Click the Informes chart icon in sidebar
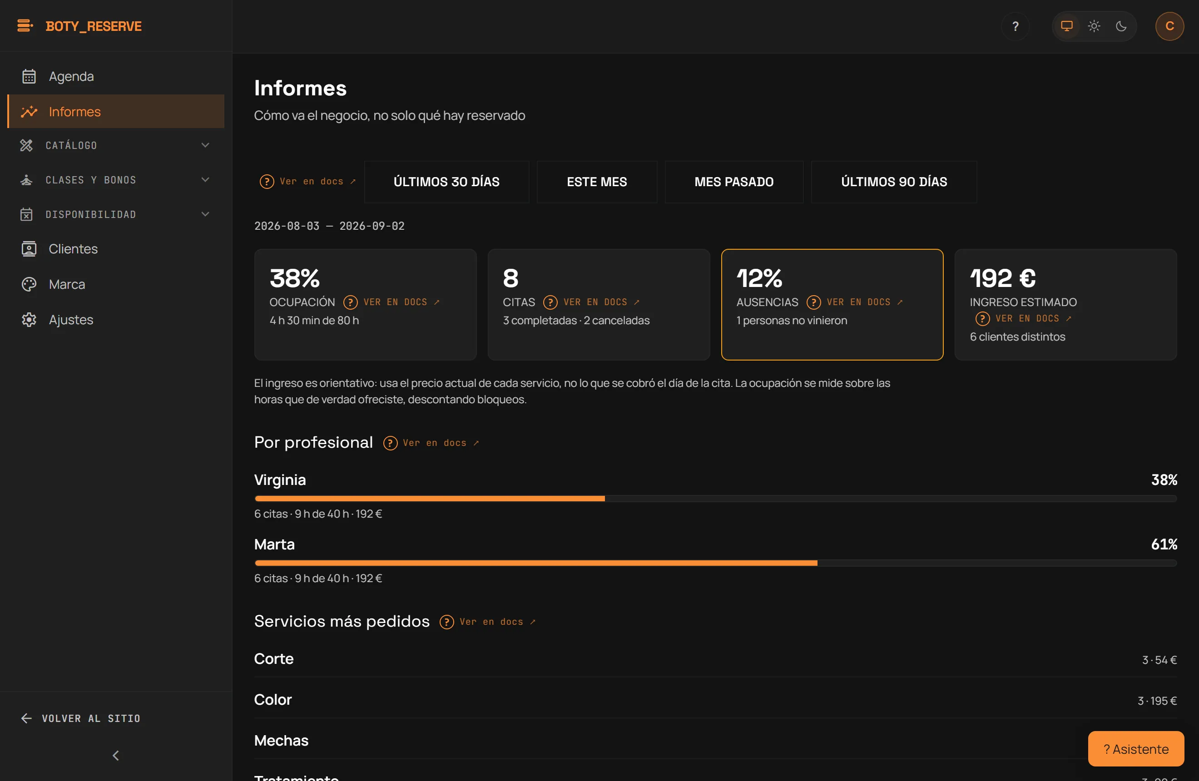 29,112
